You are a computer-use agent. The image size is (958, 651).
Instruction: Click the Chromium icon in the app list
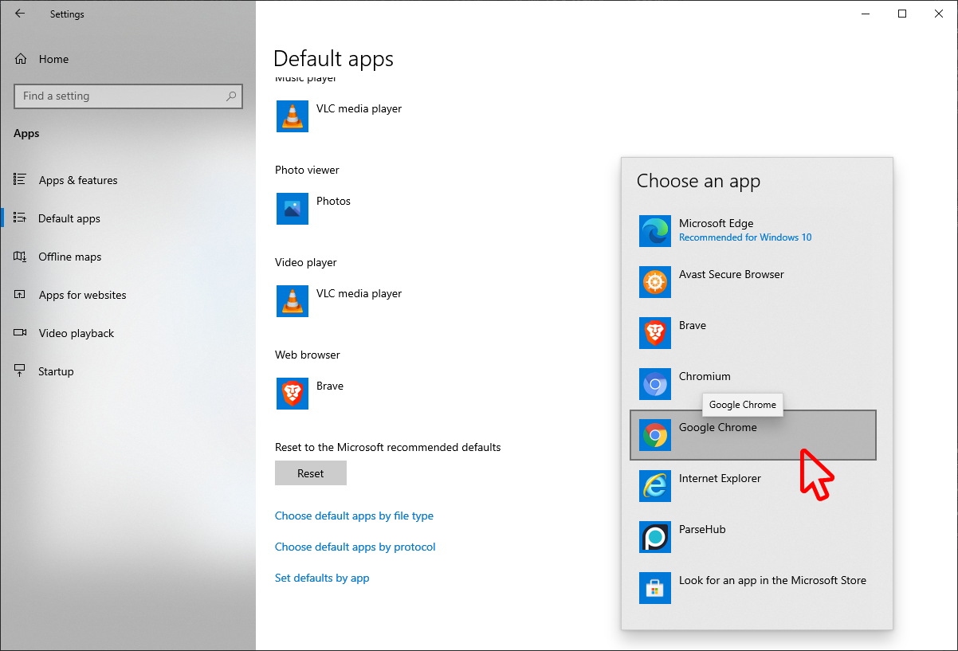click(x=655, y=384)
